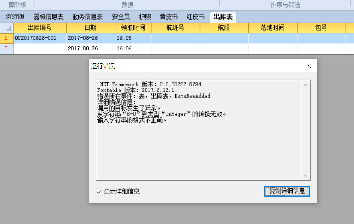Click the 包号 column header
This screenshot has width=354, height=224.
(x=322, y=28)
